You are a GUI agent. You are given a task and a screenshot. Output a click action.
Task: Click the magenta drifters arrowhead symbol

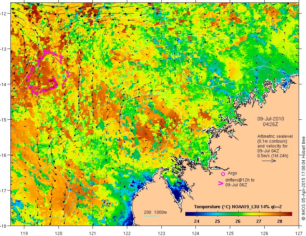pos(220,183)
